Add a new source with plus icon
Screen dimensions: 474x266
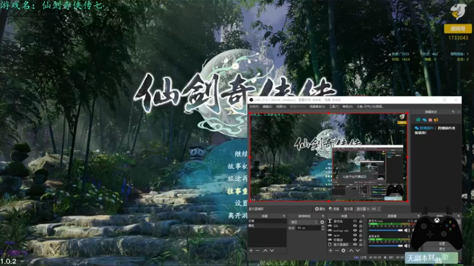[331, 251]
